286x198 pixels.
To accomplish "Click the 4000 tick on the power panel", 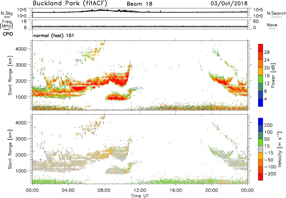I will coord(21,49).
